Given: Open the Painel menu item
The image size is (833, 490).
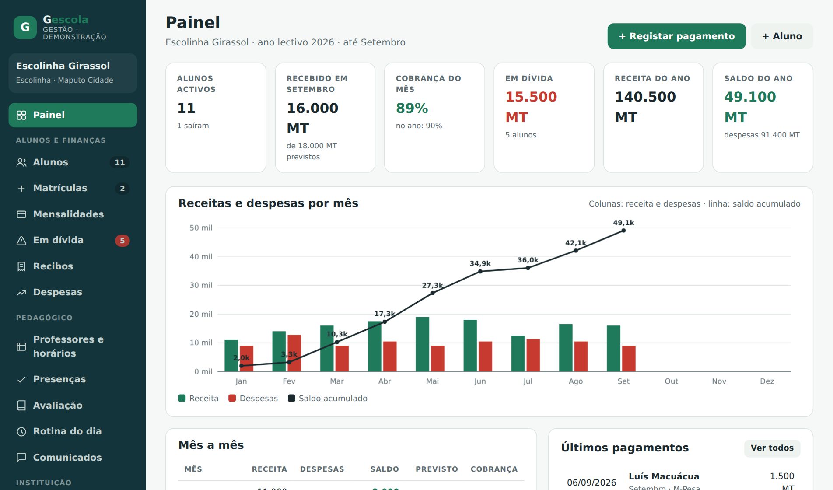Looking at the screenshot, I should click(73, 115).
